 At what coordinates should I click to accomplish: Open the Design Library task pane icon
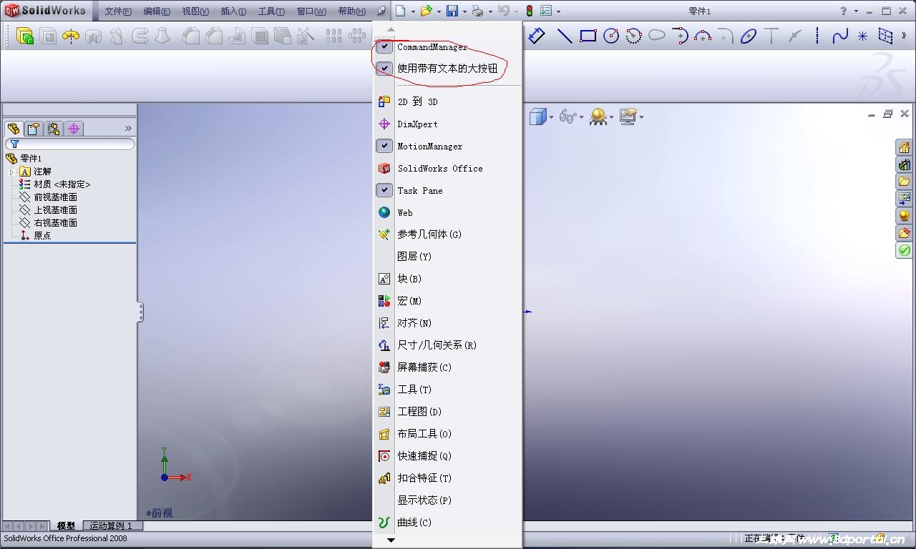(x=905, y=164)
